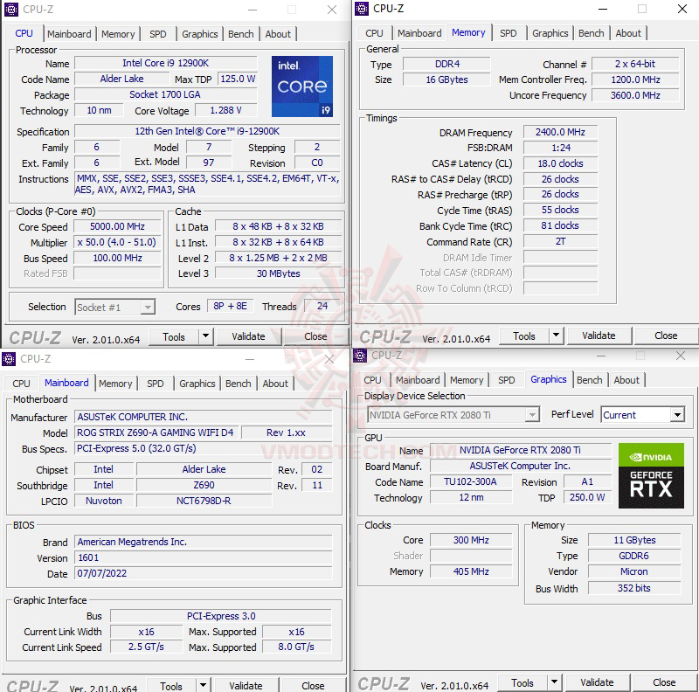Select the Graphics tab in the CPU window

tap(200, 33)
